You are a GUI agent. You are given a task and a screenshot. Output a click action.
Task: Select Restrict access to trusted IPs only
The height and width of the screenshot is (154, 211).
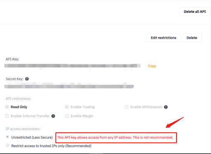point(7,145)
